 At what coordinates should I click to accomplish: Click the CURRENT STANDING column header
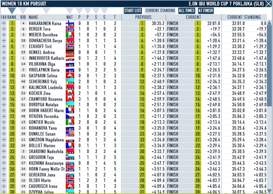pyautogui.click(x=244, y=17)
